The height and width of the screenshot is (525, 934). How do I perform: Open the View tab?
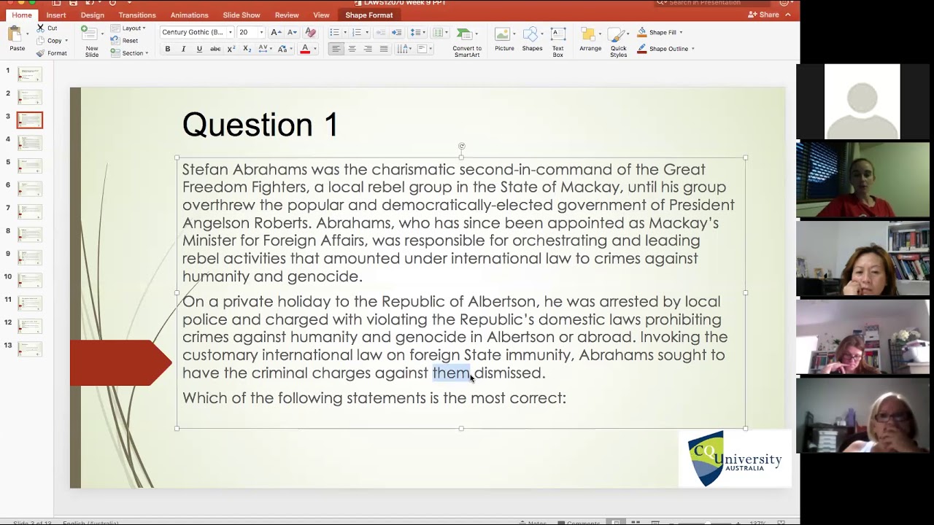(x=321, y=15)
